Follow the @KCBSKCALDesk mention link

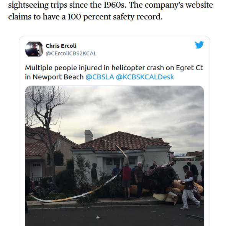pos(145,77)
